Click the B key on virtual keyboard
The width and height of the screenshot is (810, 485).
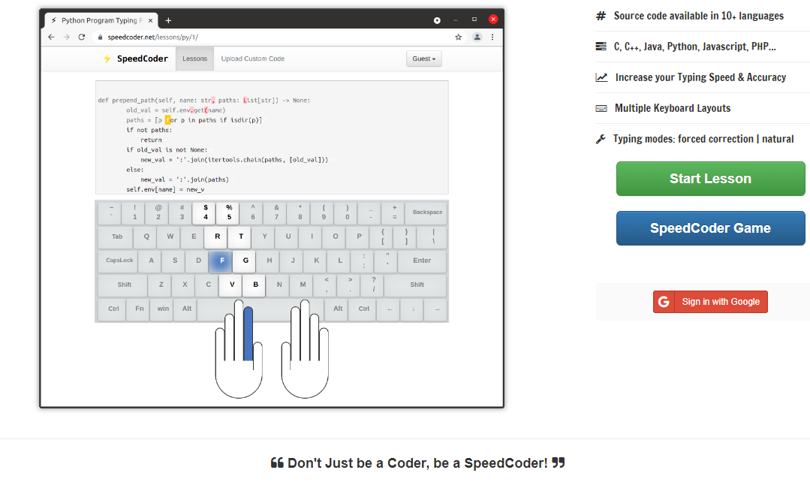coord(255,285)
